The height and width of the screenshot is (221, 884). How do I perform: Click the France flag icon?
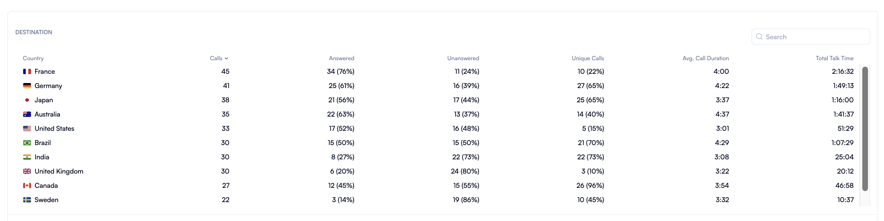click(x=27, y=72)
